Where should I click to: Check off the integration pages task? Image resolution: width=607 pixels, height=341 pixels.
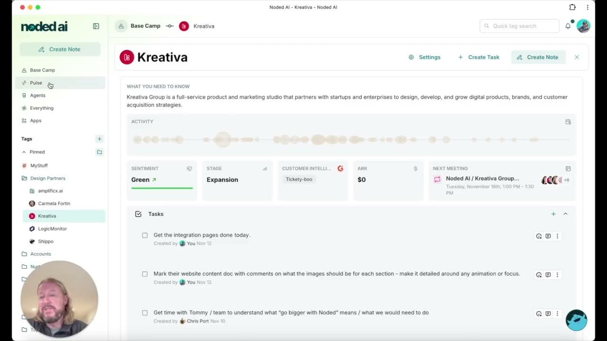coord(145,235)
